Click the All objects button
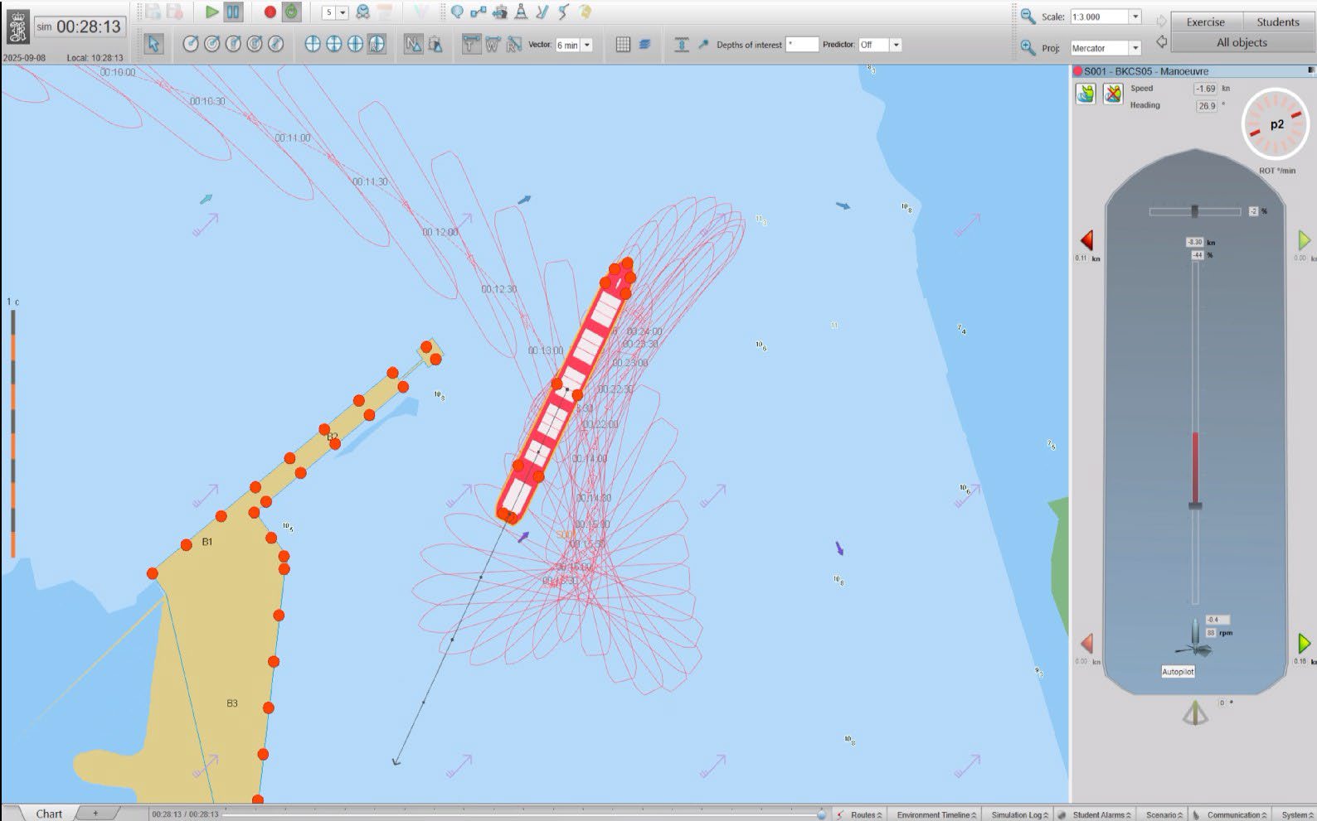Image resolution: width=1317 pixels, height=821 pixels. click(x=1242, y=42)
